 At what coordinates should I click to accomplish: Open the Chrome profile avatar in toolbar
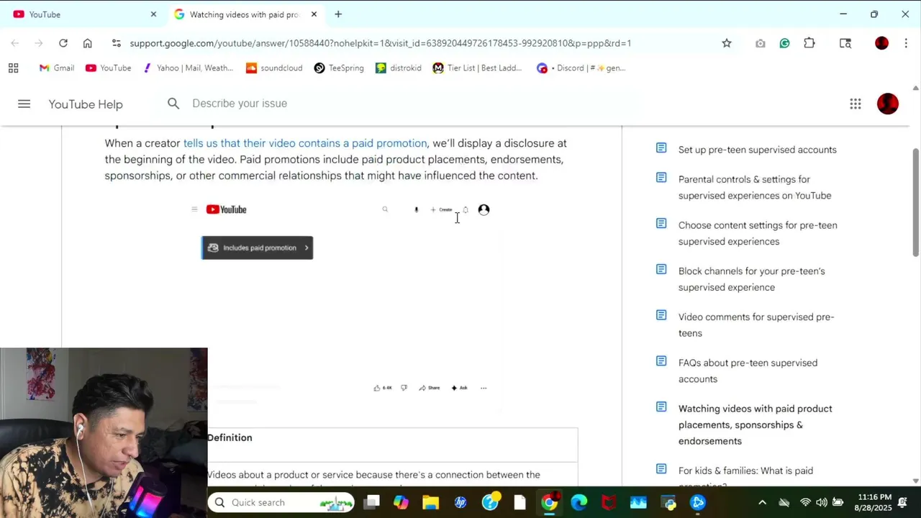[x=881, y=43]
